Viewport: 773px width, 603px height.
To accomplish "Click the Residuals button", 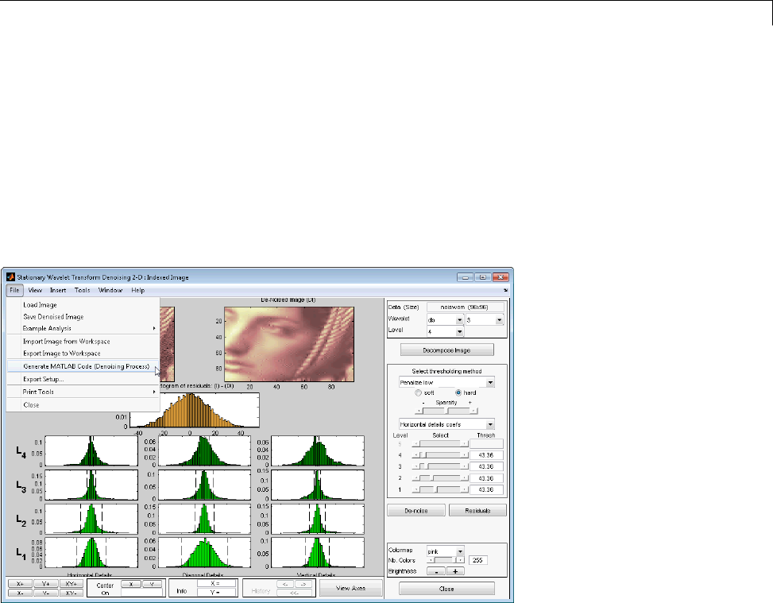I will [x=477, y=511].
